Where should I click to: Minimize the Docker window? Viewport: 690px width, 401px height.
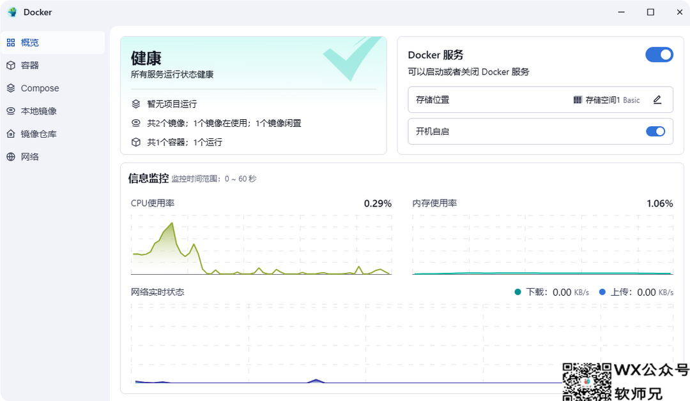point(622,12)
